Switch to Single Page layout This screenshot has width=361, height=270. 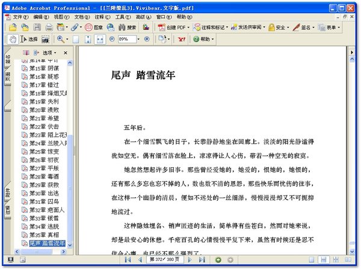[312, 260]
